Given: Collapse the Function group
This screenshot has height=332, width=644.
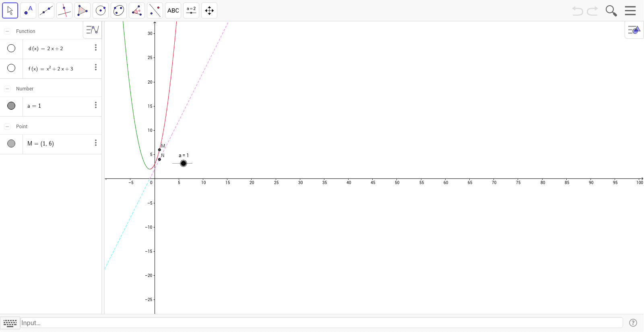Looking at the screenshot, I should pos(7,31).
